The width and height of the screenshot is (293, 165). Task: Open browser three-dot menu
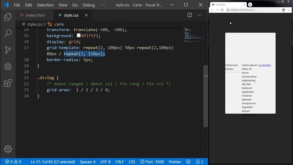tap(288, 10)
